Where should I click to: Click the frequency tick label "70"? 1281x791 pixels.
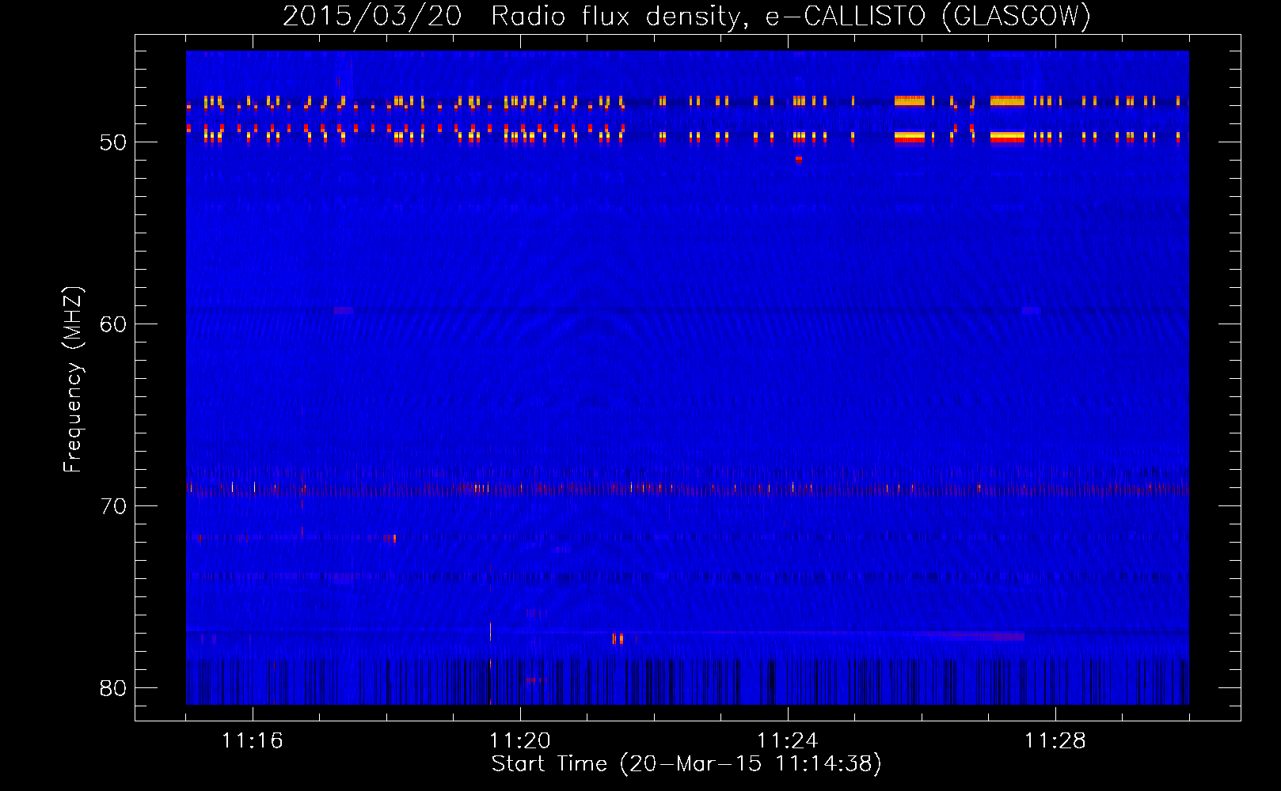point(113,506)
